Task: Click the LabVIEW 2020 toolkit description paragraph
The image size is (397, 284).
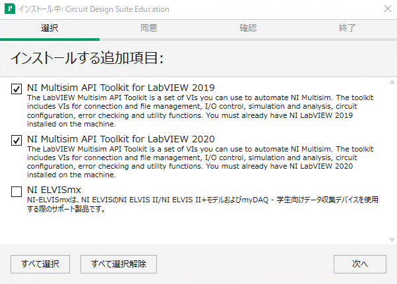Action: click(x=200, y=162)
